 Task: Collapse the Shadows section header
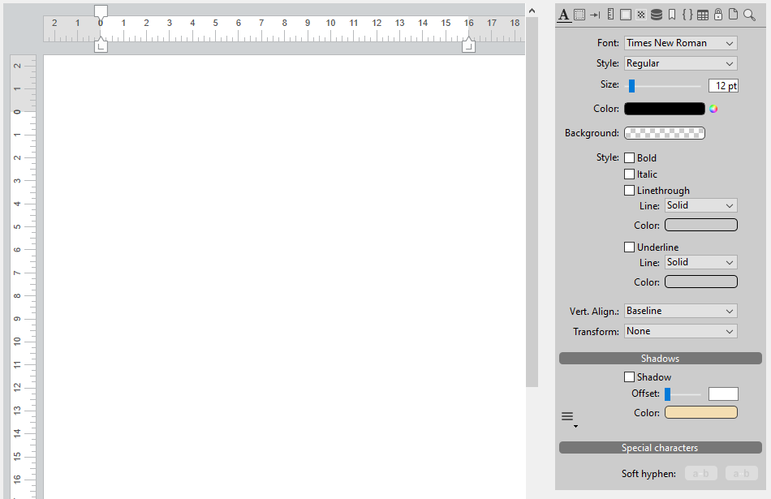(x=660, y=359)
